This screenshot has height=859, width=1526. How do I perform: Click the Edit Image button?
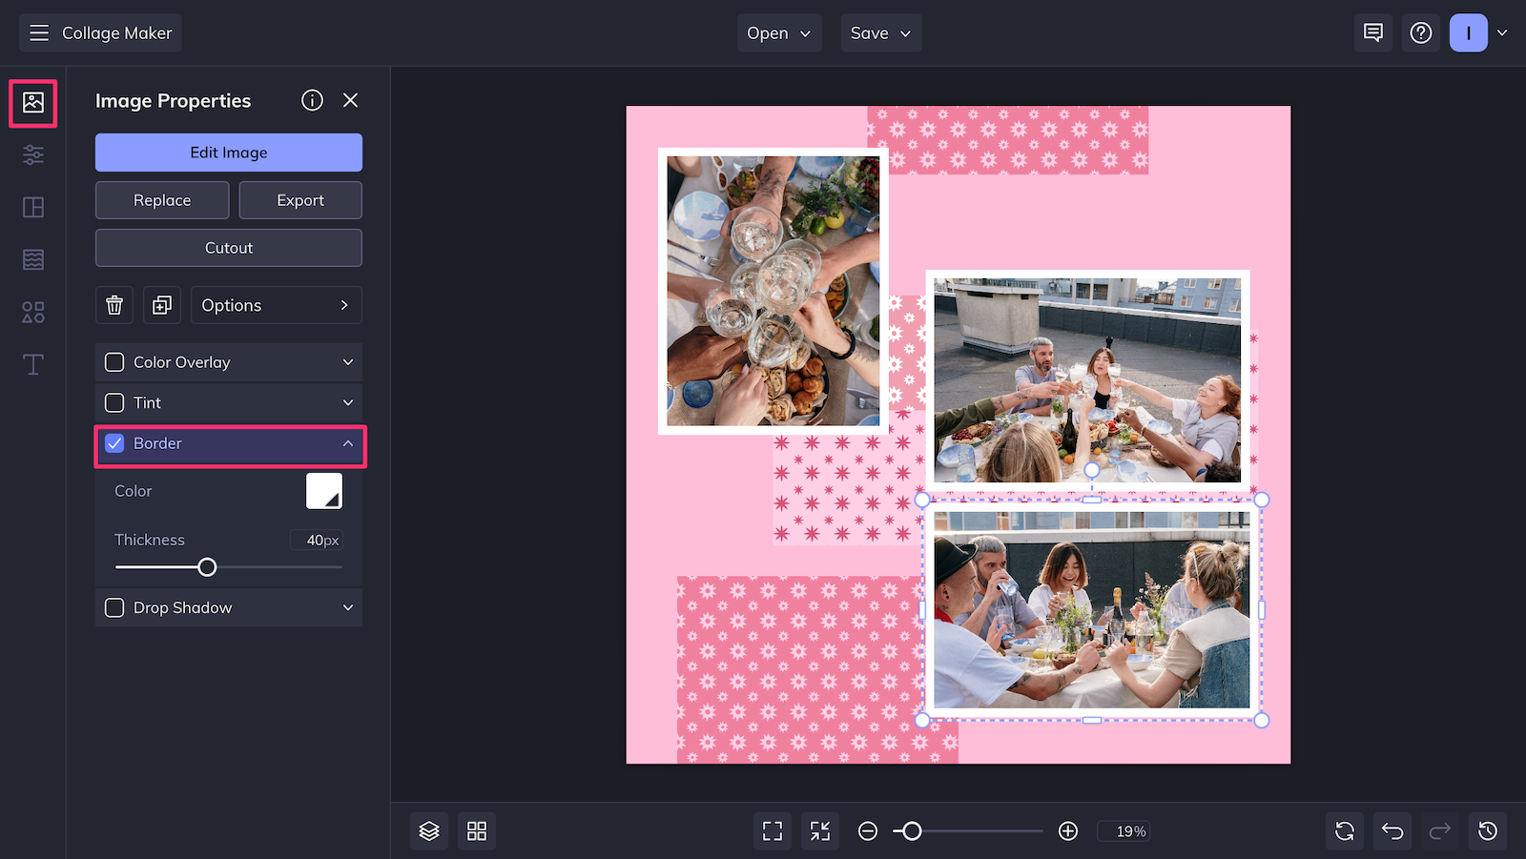[x=229, y=153]
